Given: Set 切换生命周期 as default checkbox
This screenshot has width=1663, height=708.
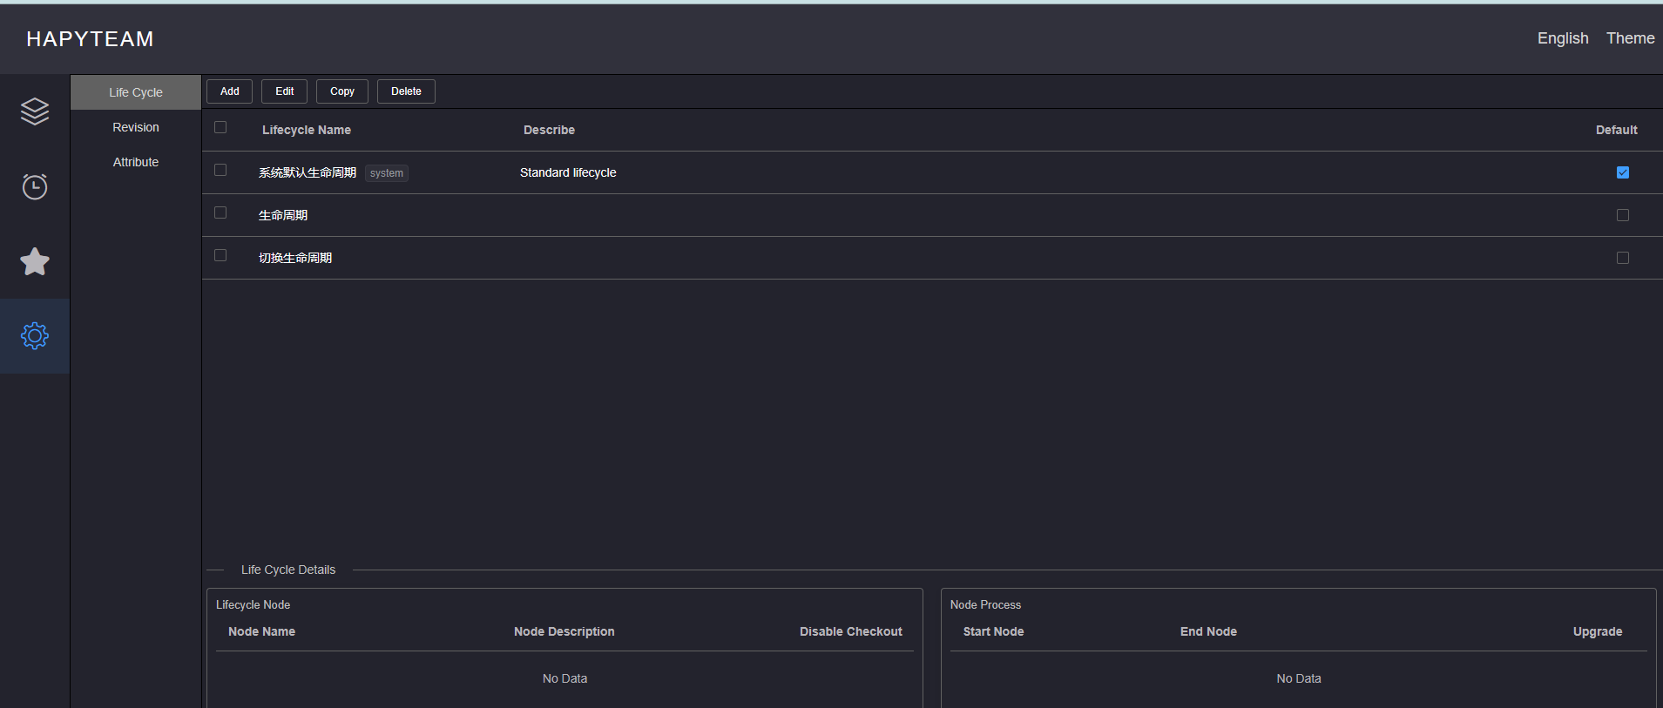Looking at the screenshot, I should tap(1623, 258).
